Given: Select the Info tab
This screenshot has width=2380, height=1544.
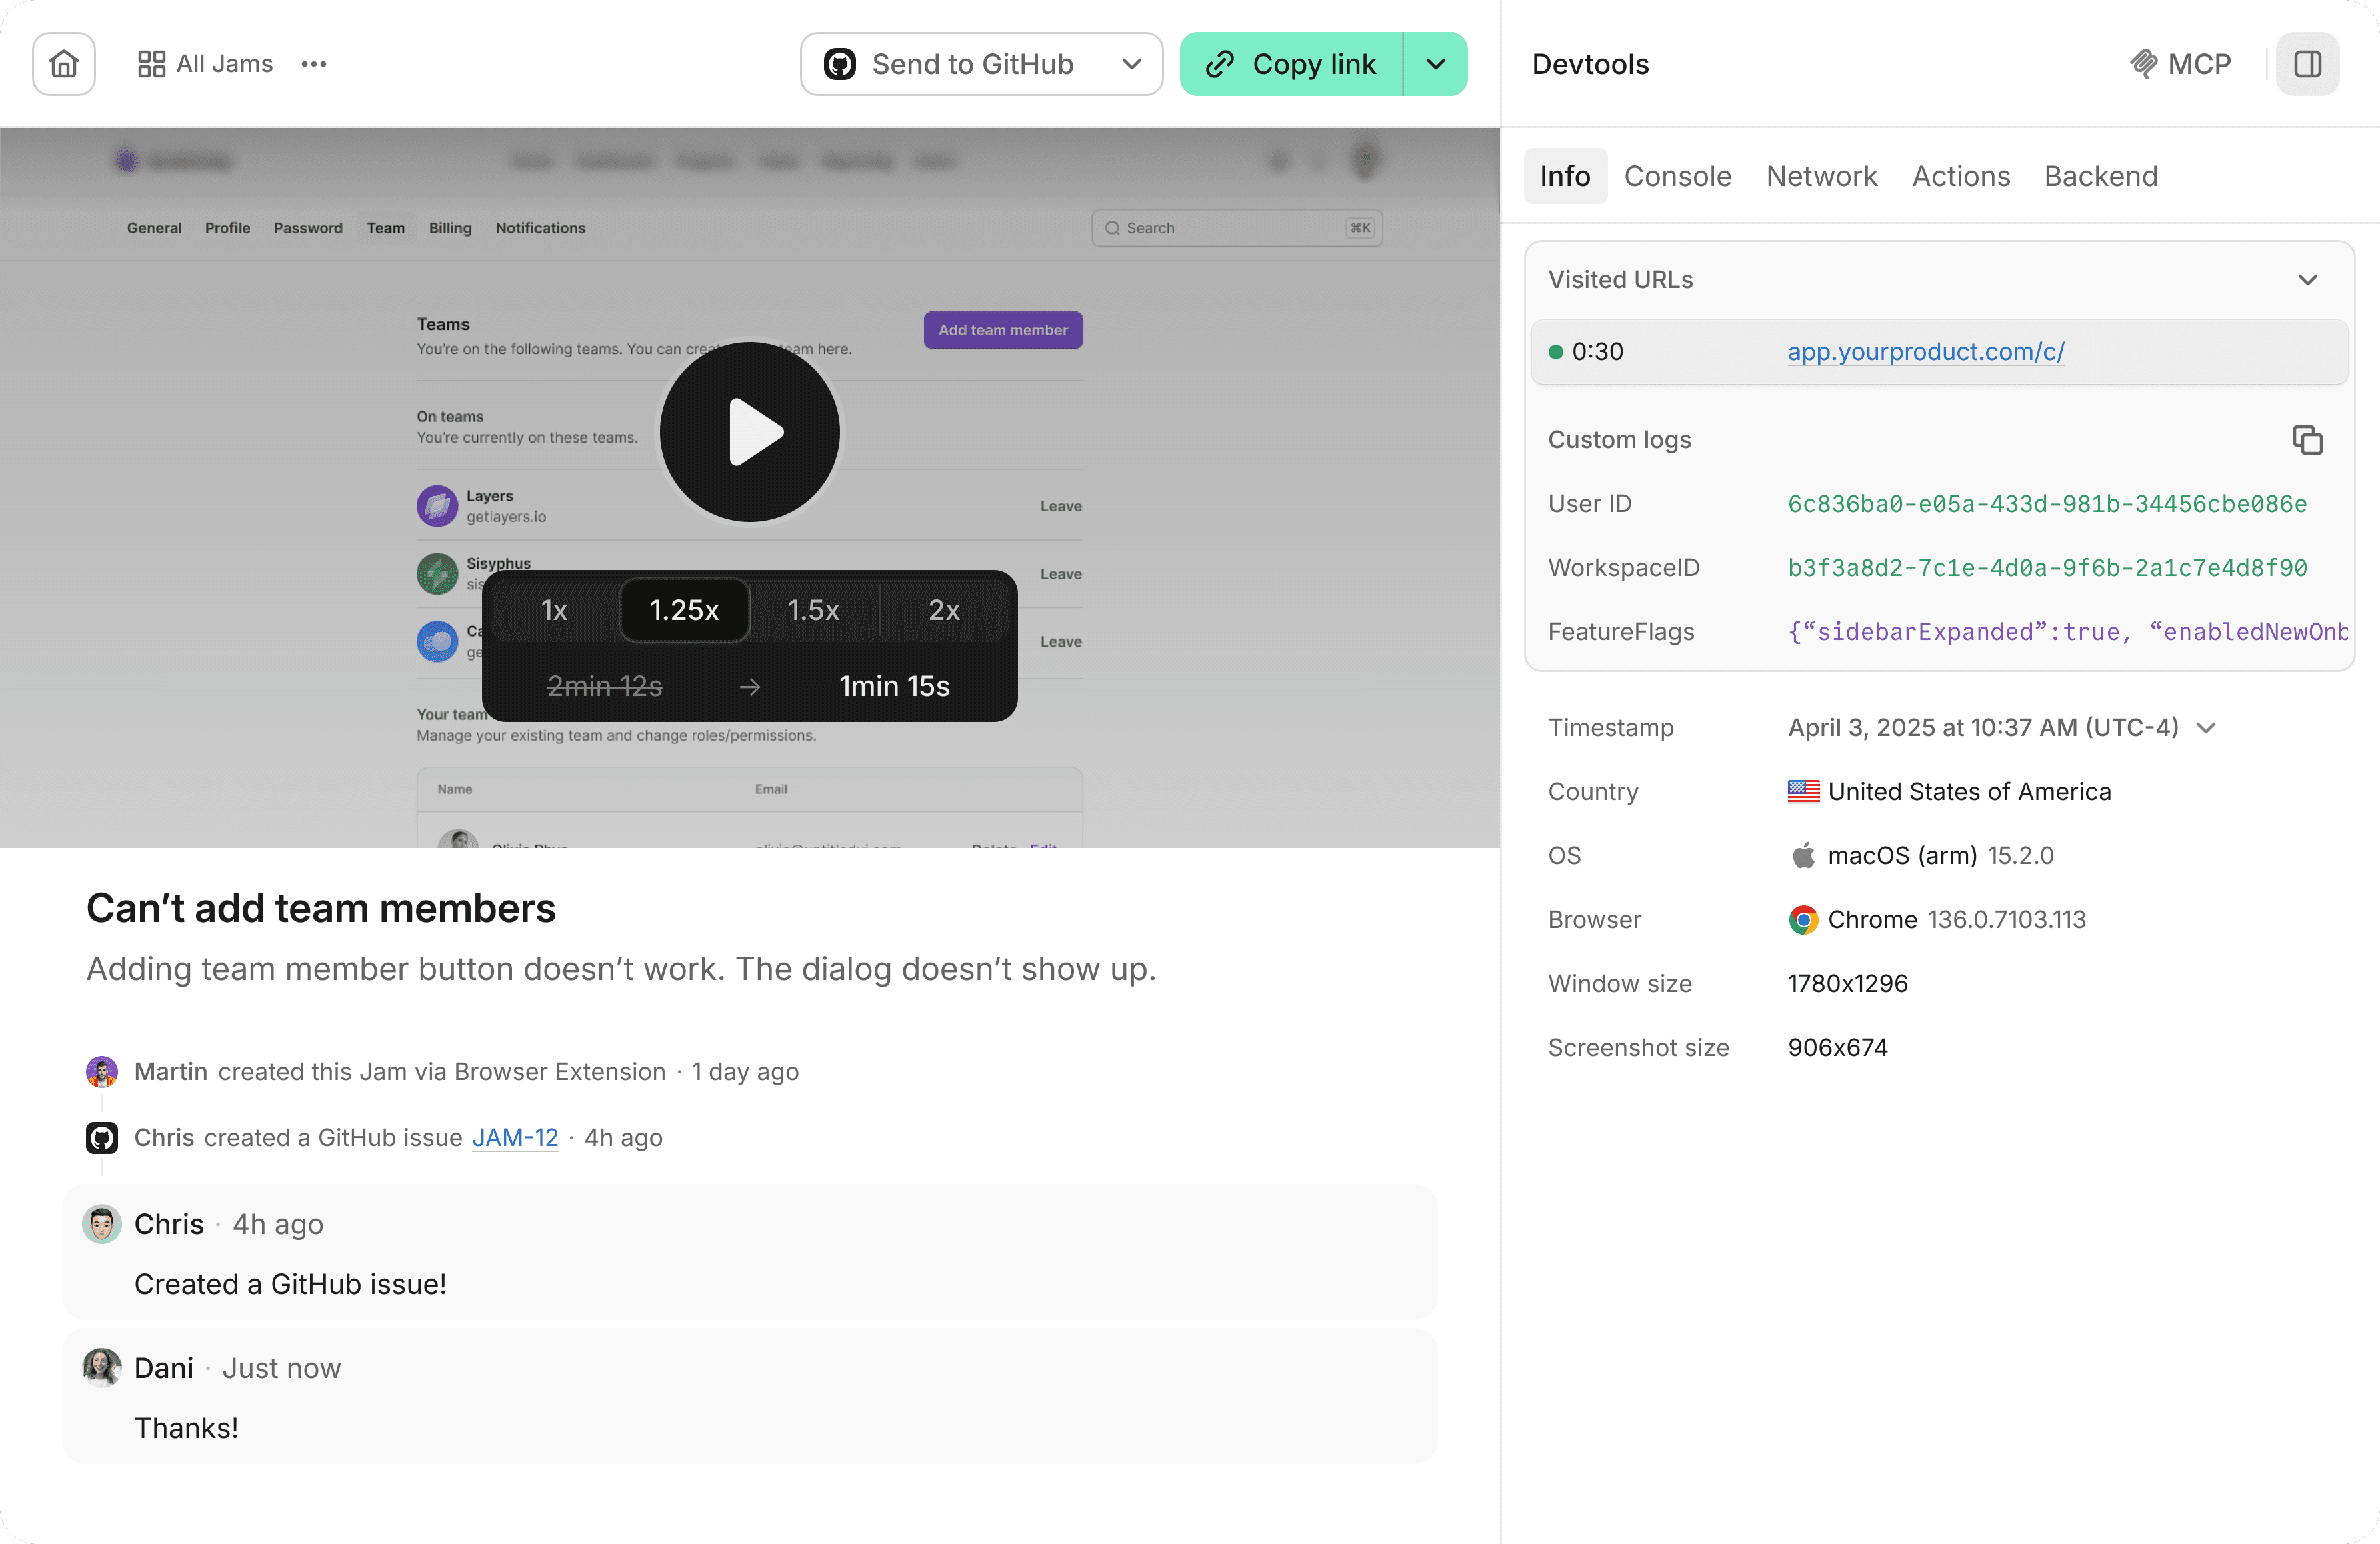Looking at the screenshot, I should [1565, 176].
